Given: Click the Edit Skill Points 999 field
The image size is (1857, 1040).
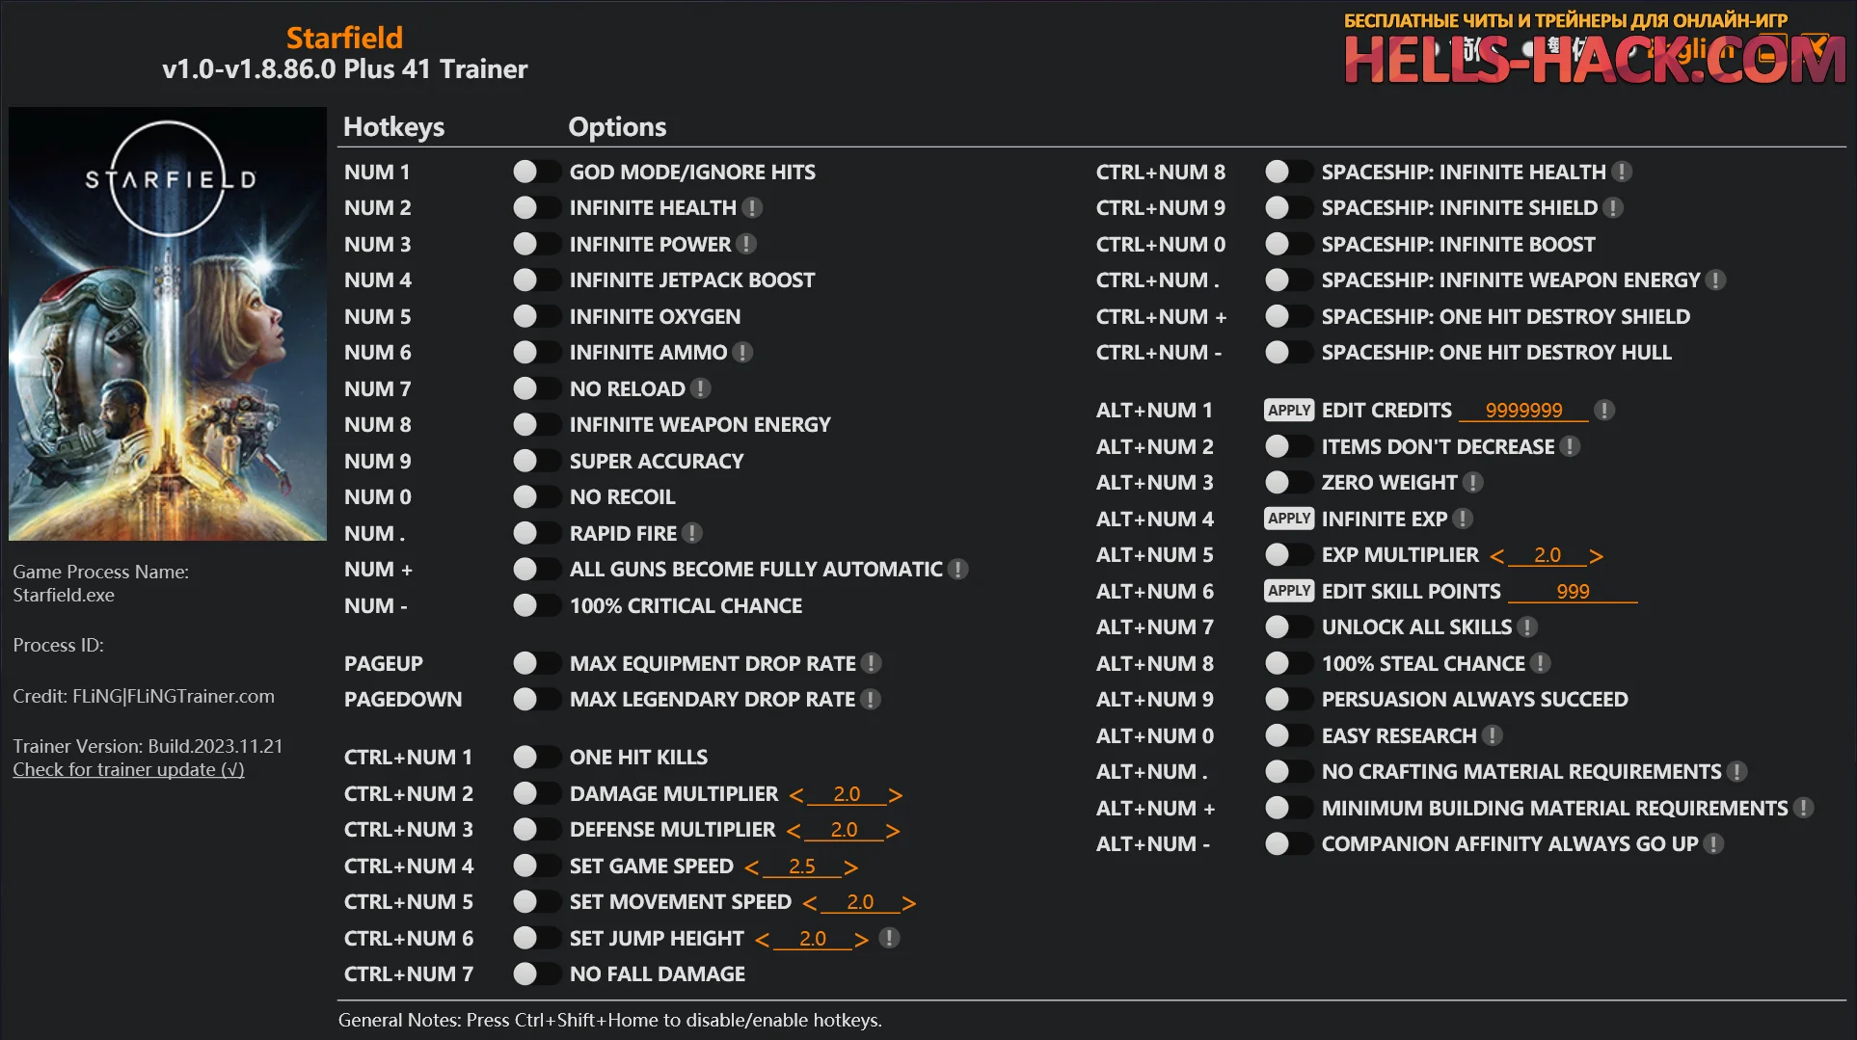Looking at the screenshot, I should point(1573,592).
